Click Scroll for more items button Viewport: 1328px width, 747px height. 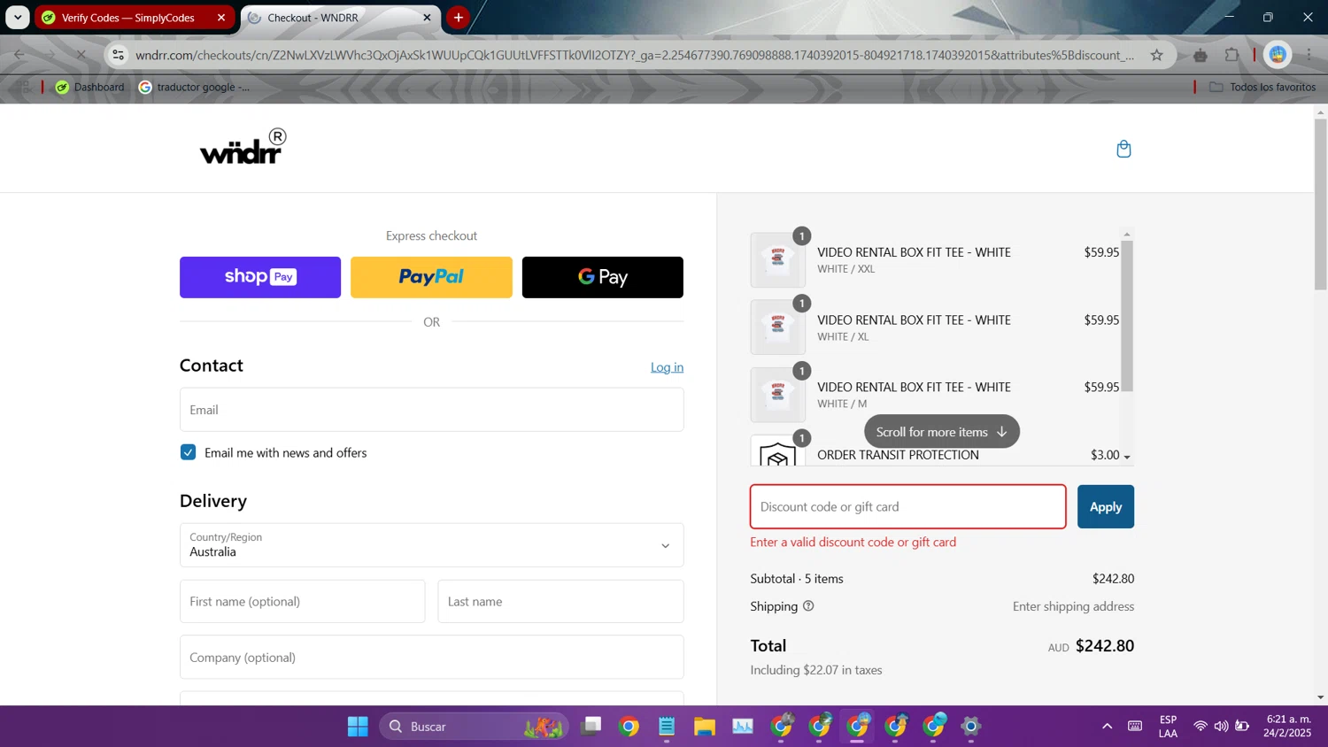pos(942,432)
